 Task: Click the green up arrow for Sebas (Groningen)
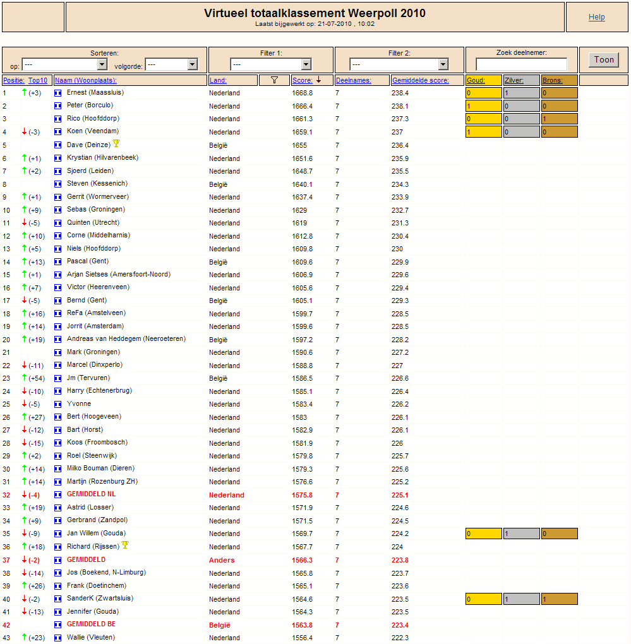(24, 210)
